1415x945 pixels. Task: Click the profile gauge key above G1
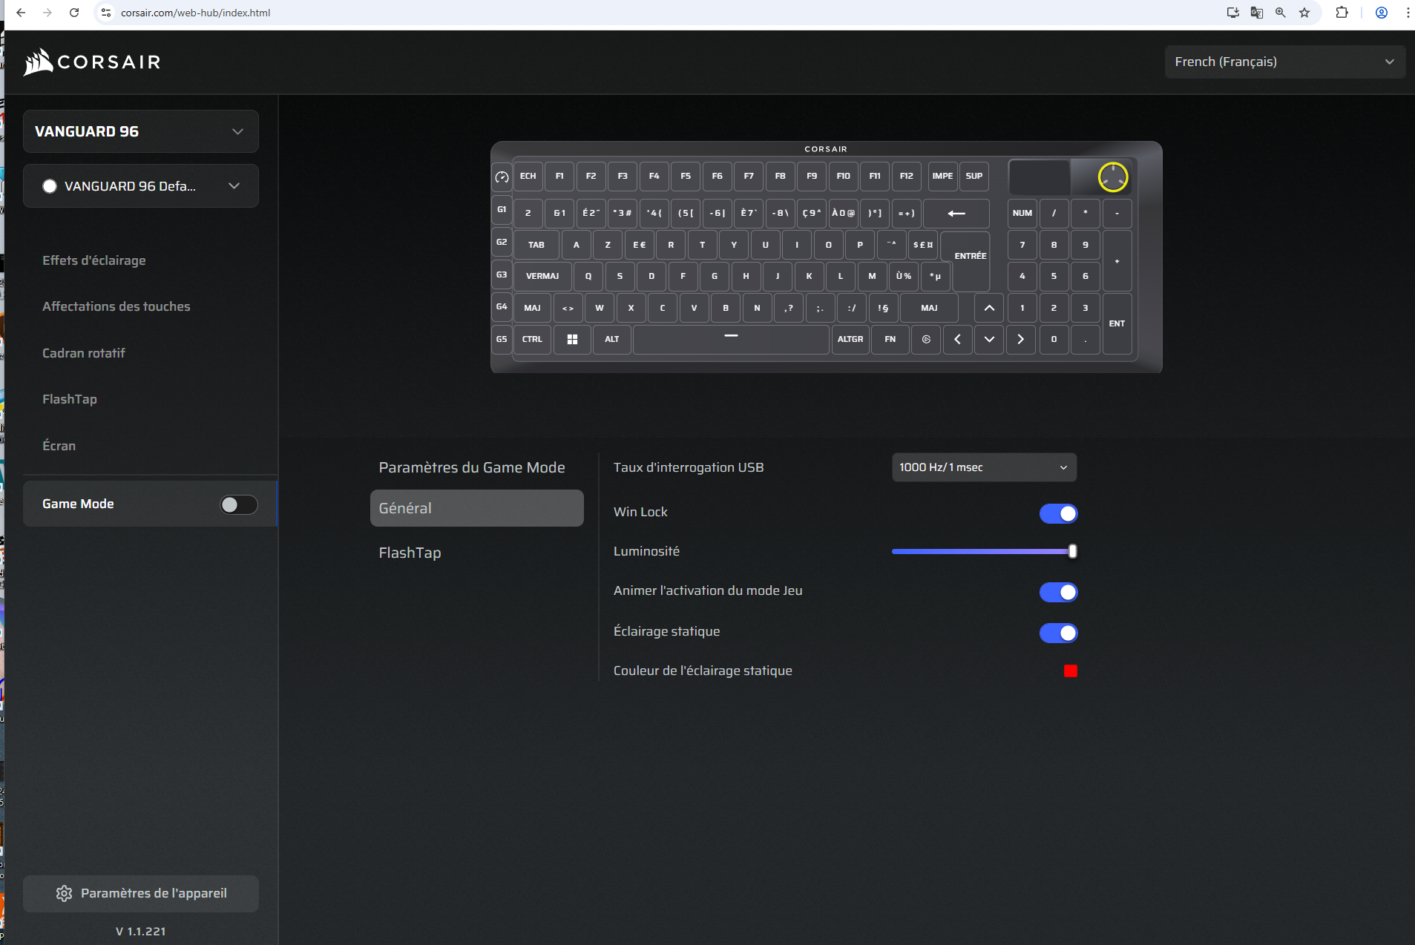coord(502,177)
